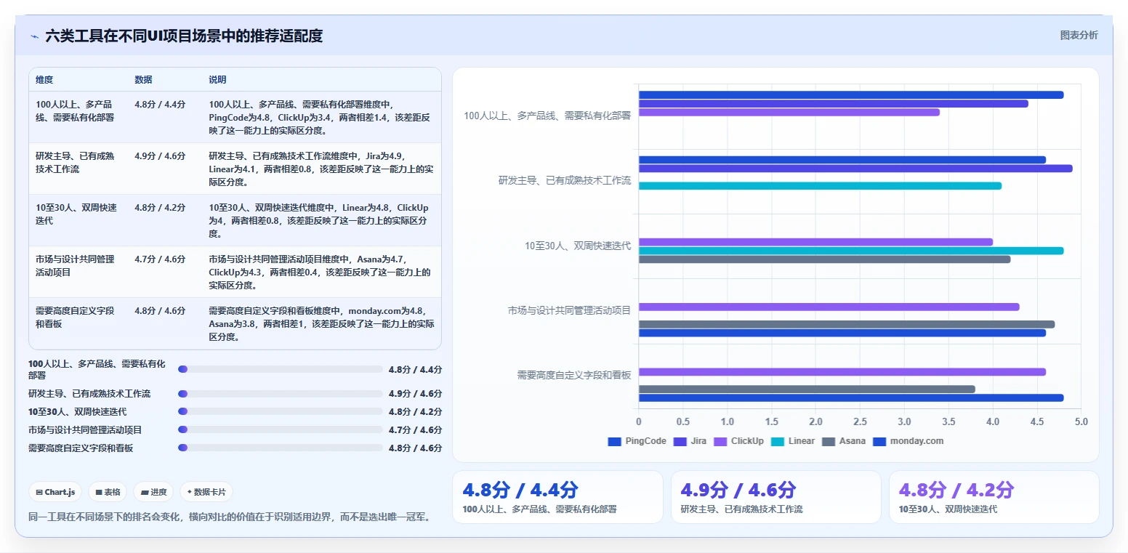Click the Jira bar in 研发主导 chart group

pos(855,169)
